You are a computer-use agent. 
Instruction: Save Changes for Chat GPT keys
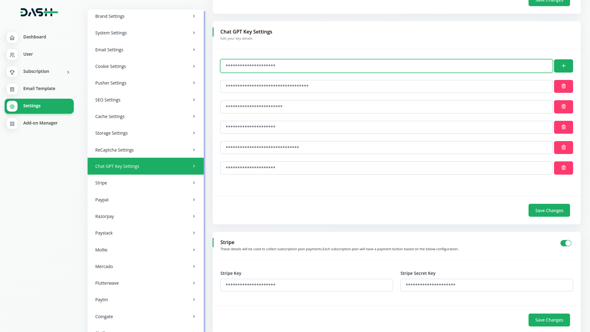coord(549,211)
